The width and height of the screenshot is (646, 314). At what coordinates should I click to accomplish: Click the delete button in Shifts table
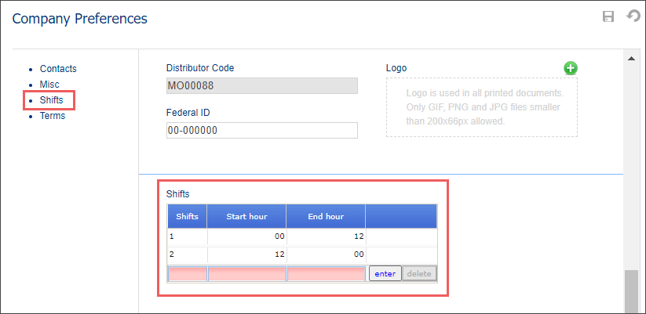(419, 274)
